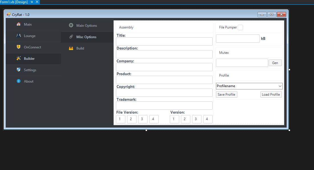The height and width of the screenshot is (170, 314).
Task: Click the kB unit label
Action: [x=263, y=39]
